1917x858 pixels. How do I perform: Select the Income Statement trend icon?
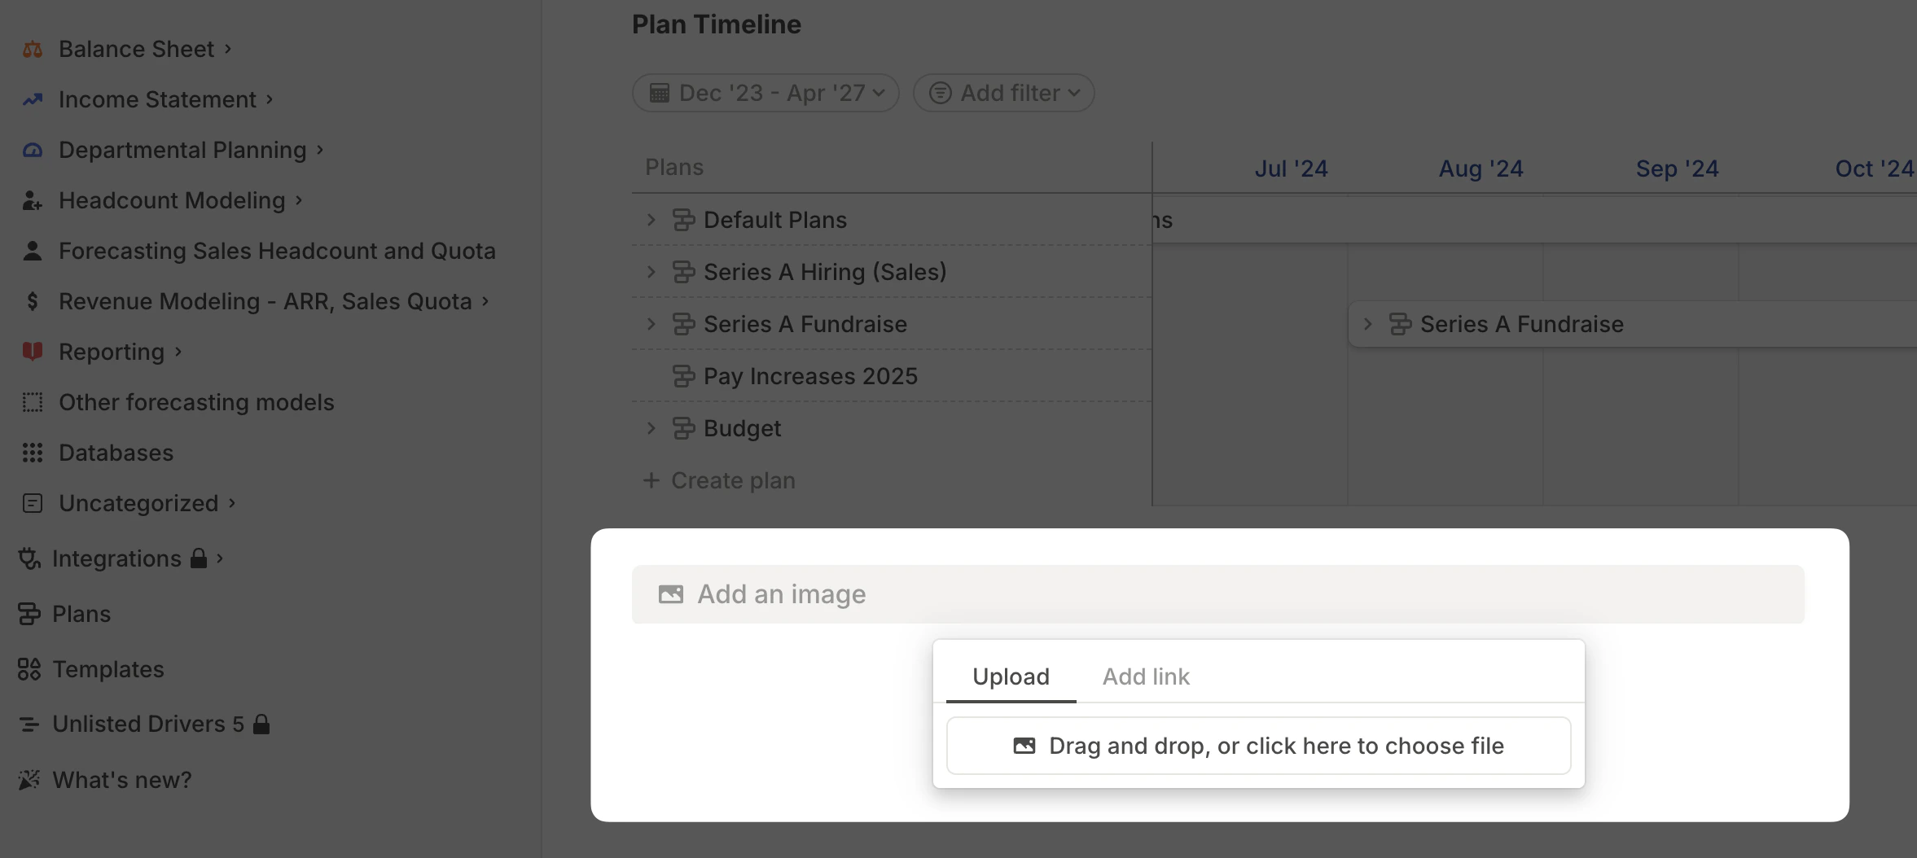pyautogui.click(x=32, y=99)
